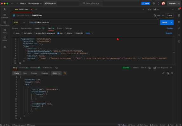
Task: Switch to the request Settings tab
Action: pos(68,28)
